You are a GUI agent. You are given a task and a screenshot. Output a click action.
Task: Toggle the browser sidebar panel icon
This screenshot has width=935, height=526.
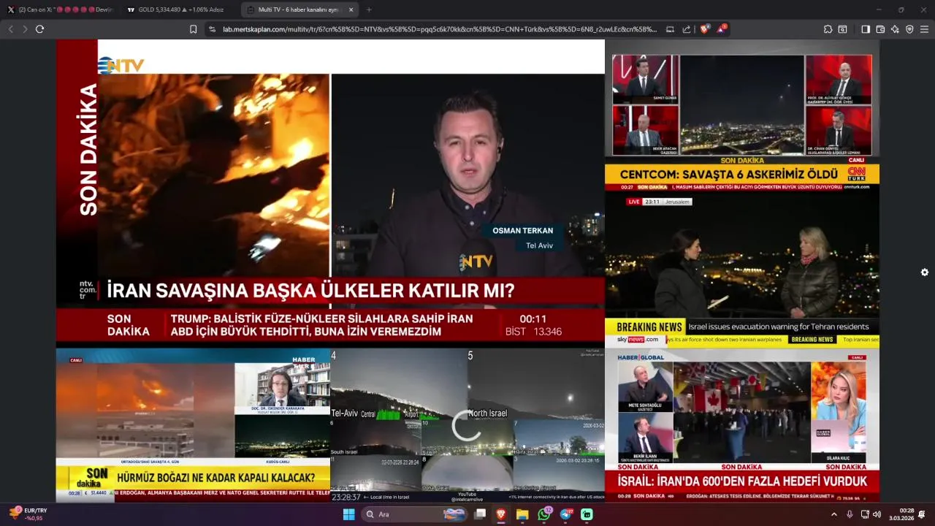866,29
